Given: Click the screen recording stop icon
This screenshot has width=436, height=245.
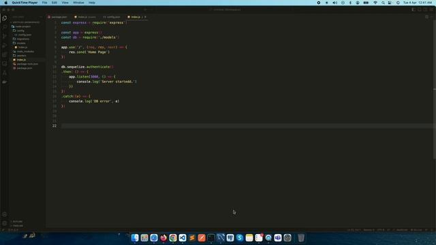Looking at the screenshot, I should [x=319, y=3].
